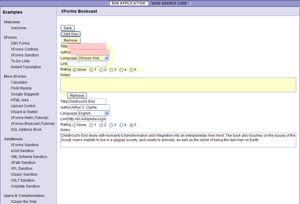
Task: Click the Add One button
Action: click(x=70, y=34)
